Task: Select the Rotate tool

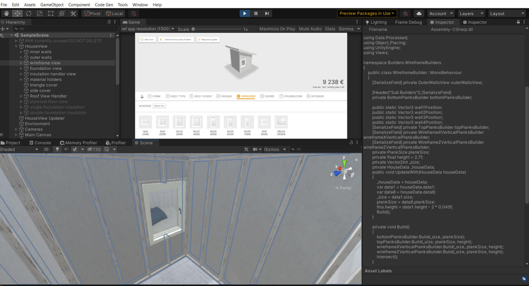Action: point(28,13)
